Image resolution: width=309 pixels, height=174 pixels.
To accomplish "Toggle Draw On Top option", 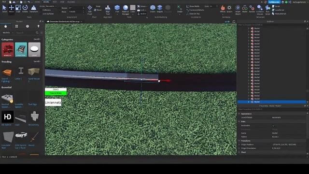I will tap(193, 14).
